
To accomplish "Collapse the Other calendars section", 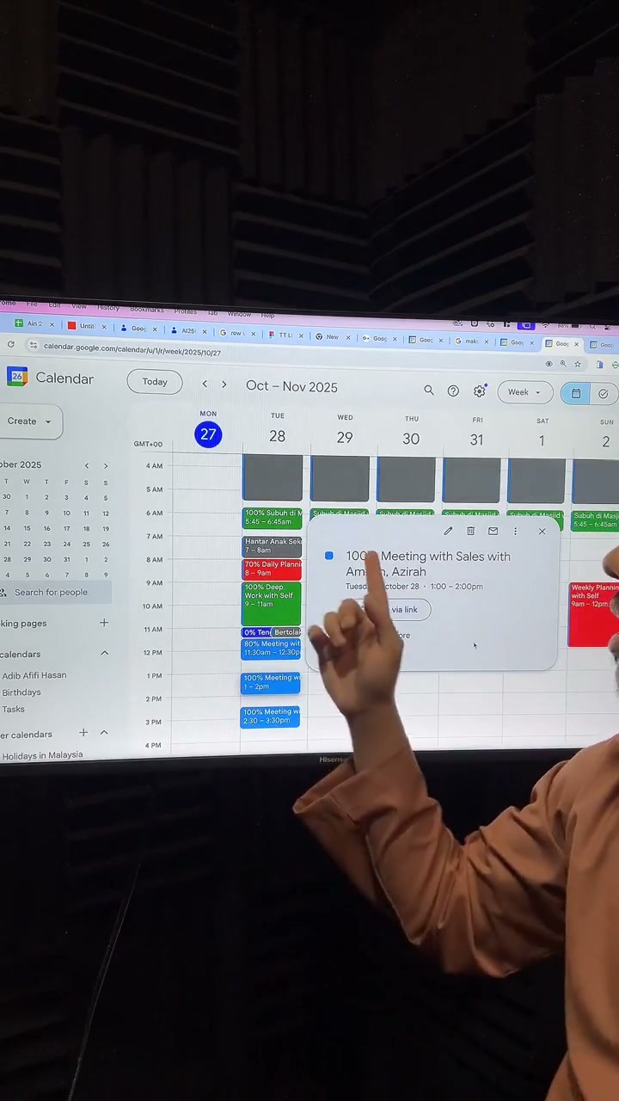I will pos(104,733).
